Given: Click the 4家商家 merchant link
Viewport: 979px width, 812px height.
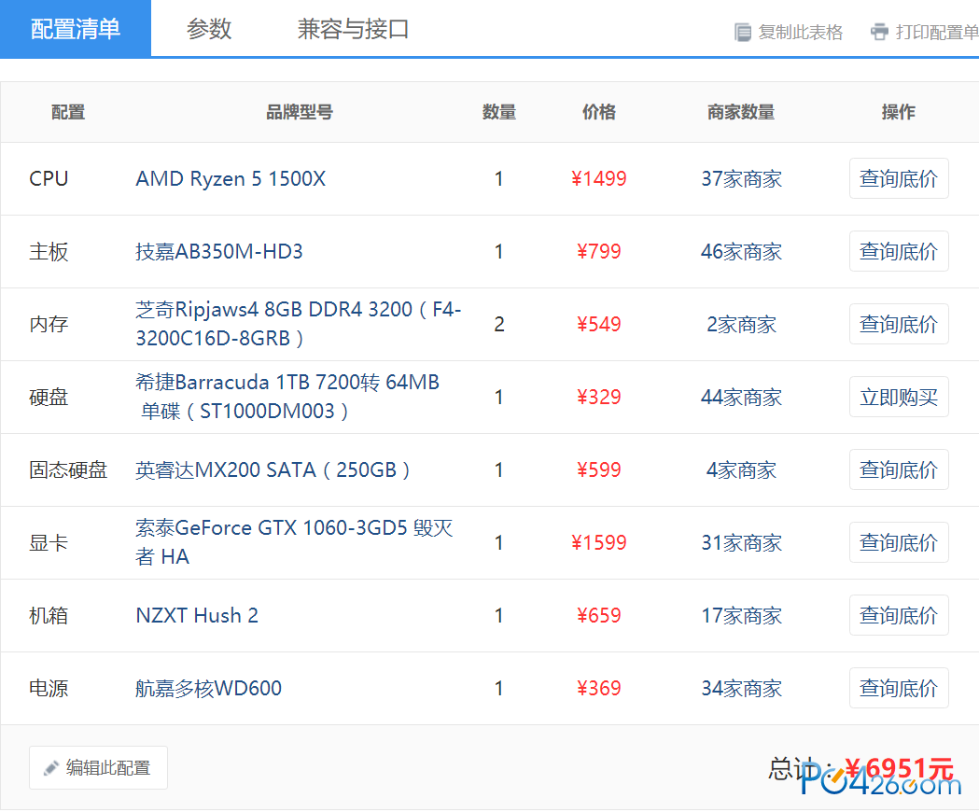Looking at the screenshot, I should click(x=741, y=469).
